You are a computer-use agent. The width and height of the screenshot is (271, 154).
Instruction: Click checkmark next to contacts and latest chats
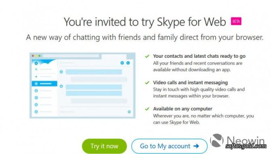(147, 56)
